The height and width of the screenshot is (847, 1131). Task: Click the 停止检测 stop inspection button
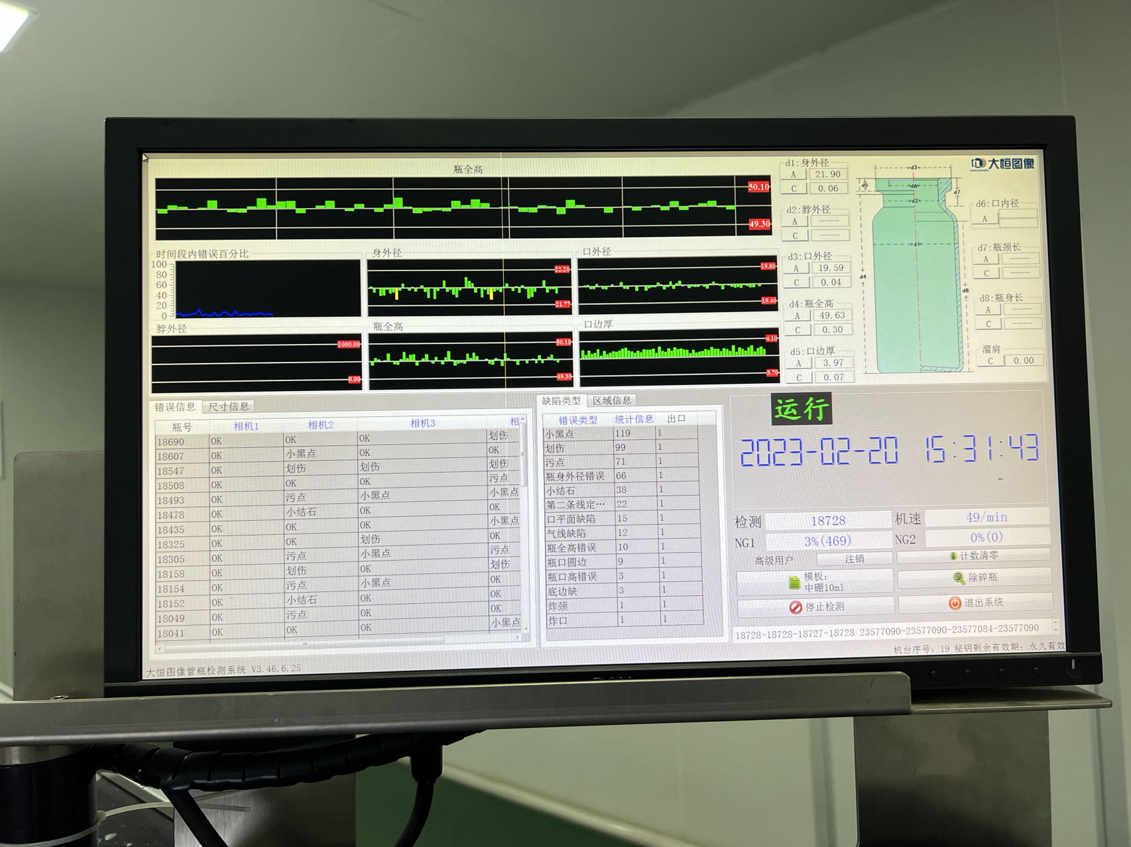point(815,607)
